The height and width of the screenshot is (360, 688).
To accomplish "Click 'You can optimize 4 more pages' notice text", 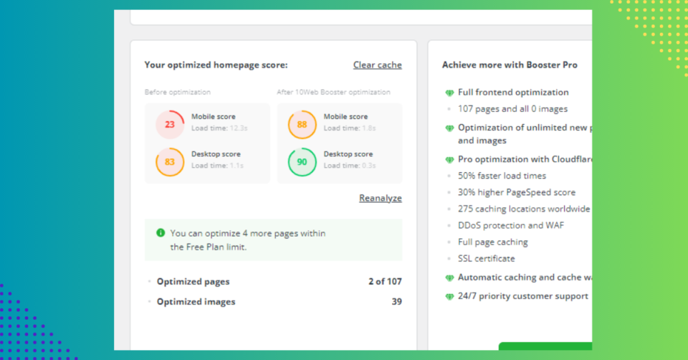I will [x=248, y=240].
